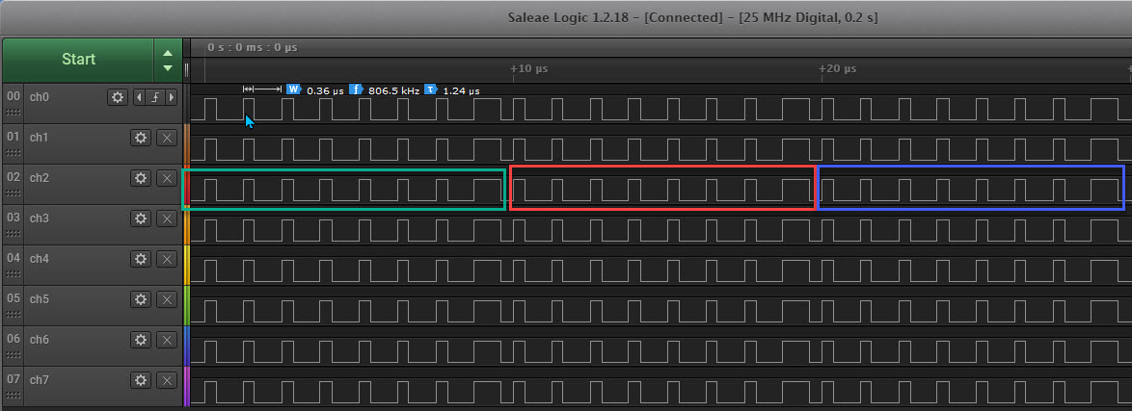This screenshot has height=411, width=1132.
Task: Open ch5 channel settings gear
Action: (141, 299)
